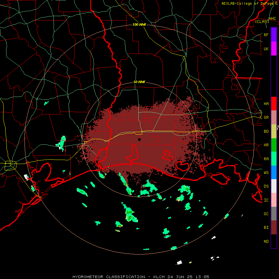Viewport: 279px width, 279px height.
Task: Click the DS white legend swatch
Action: click(274, 186)
